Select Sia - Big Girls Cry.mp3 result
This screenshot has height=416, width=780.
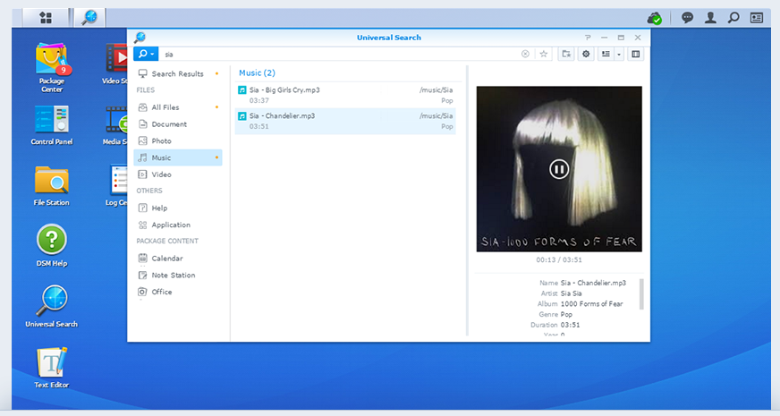[x=345, y=95]
